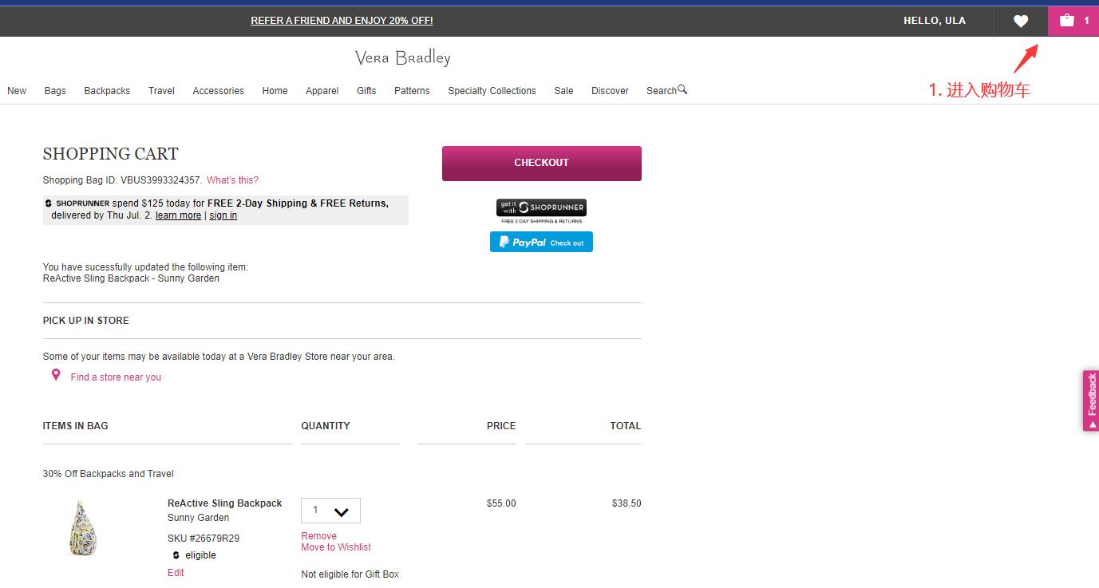Click the "What's this?" link
This screenshot has height=588, width=1099.
(x=232, y=180)
